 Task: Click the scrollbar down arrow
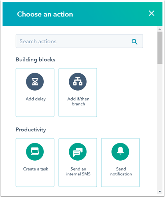(160, 191)
